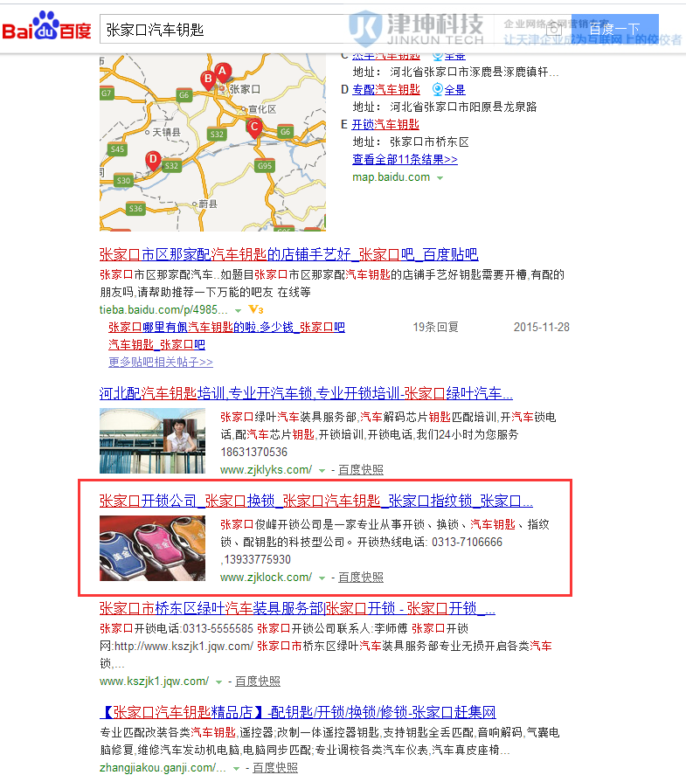Expand dropdown arrow beside tieba.baidu.com URL
This screenshot has height=775, width=686.
[x=238, y=311]
